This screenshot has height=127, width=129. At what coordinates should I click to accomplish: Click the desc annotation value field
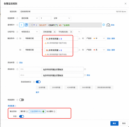[x=63, y=75]
